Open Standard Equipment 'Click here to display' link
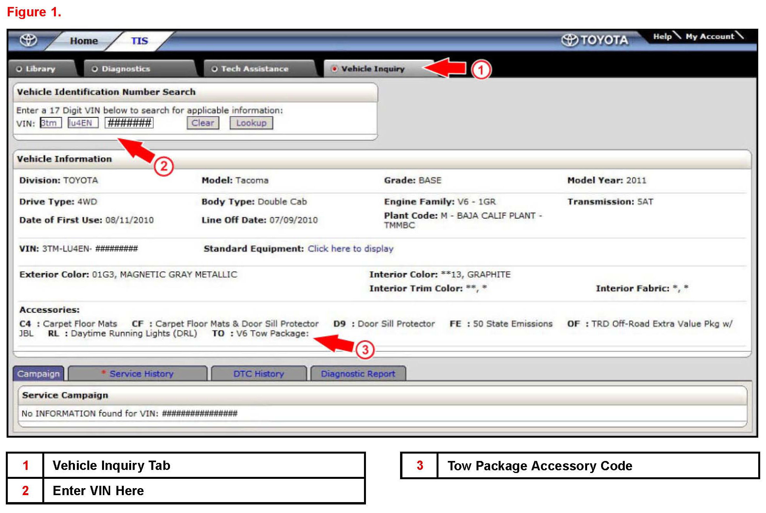Viewport: 766px width, 513px height. [x=350, y=249]
